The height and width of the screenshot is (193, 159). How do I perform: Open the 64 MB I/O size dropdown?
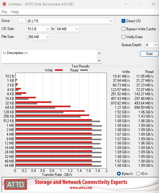pyautogui.click(x=68, y=29)
